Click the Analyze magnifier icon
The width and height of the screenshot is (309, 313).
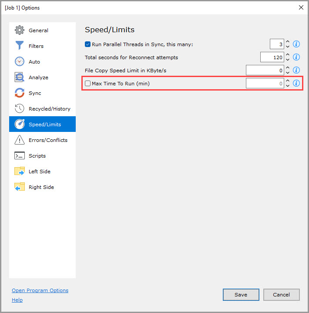20,77
